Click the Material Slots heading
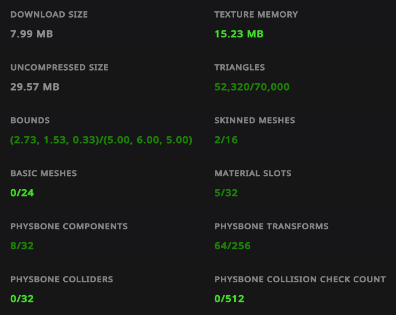The width and height of the screenshot is (396, 315). point(253,174)
